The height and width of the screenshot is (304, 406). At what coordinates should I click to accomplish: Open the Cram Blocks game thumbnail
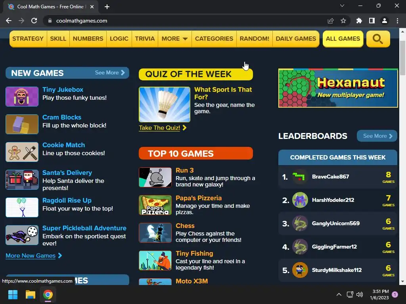(22, 124)
